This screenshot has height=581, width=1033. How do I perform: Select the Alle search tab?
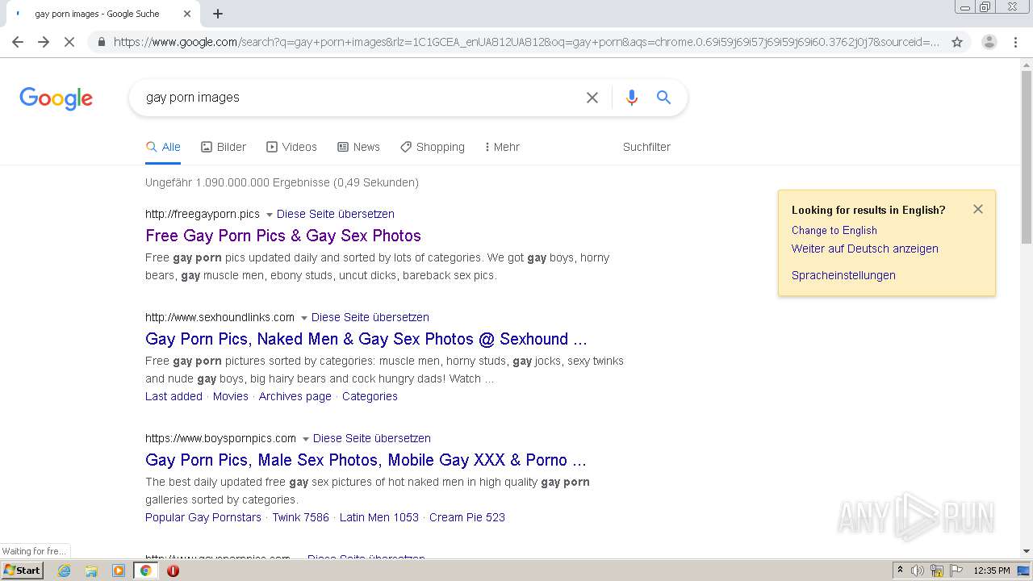(x=163, y=147)
